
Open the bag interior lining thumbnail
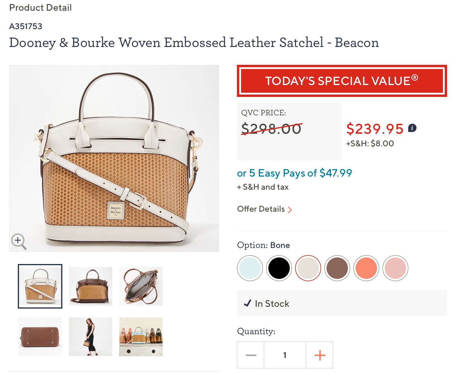point(141,286)
